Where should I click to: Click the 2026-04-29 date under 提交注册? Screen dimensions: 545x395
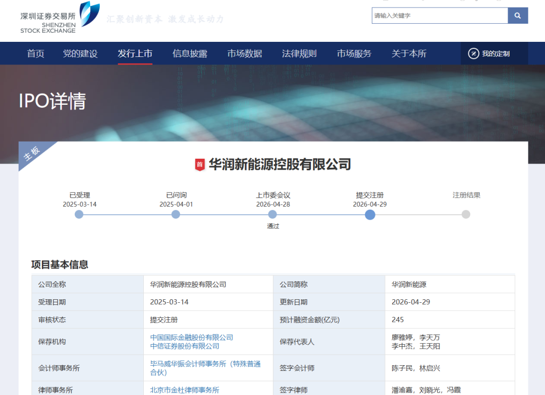point(370,204)
